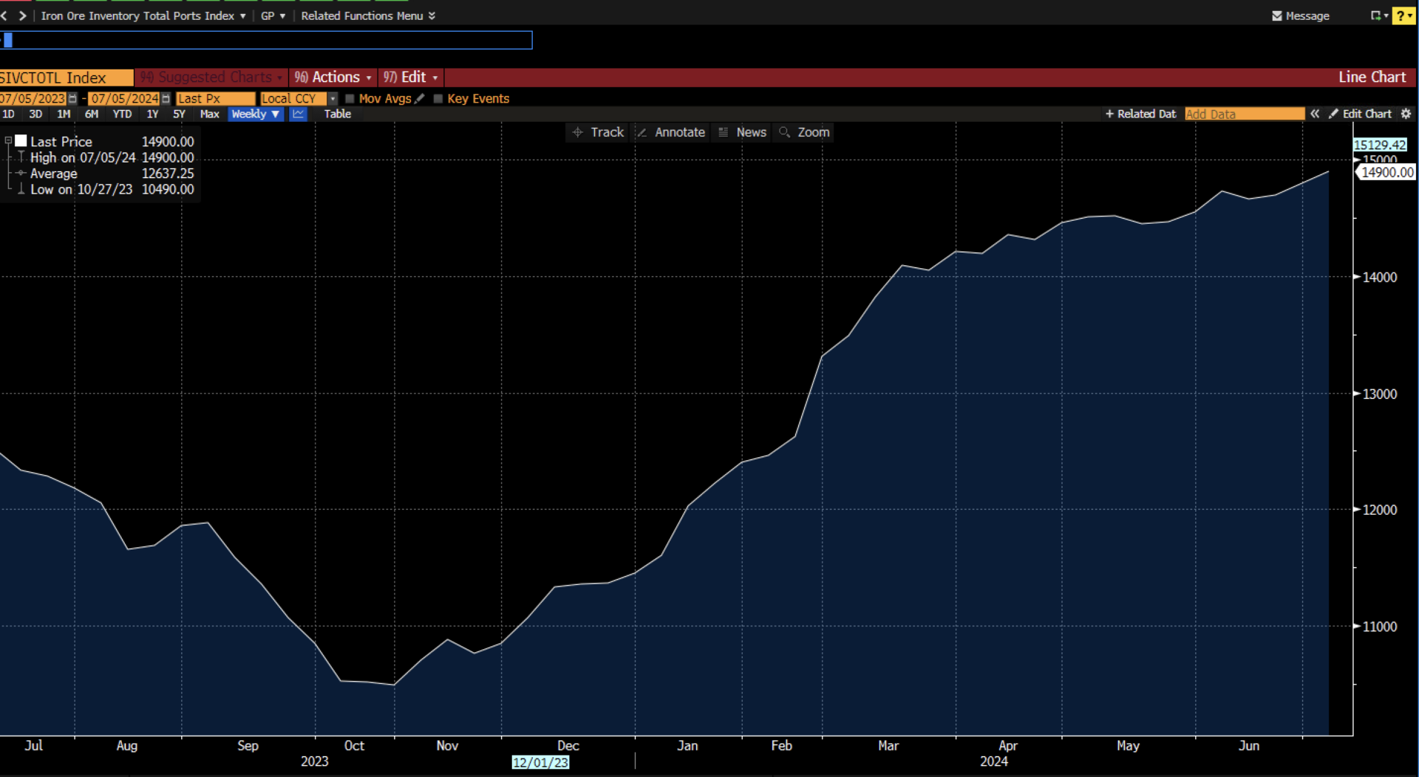Viewport: 1419px width, 777px height.
Task: Click the Last Price white color swatch
Action: 21,140
